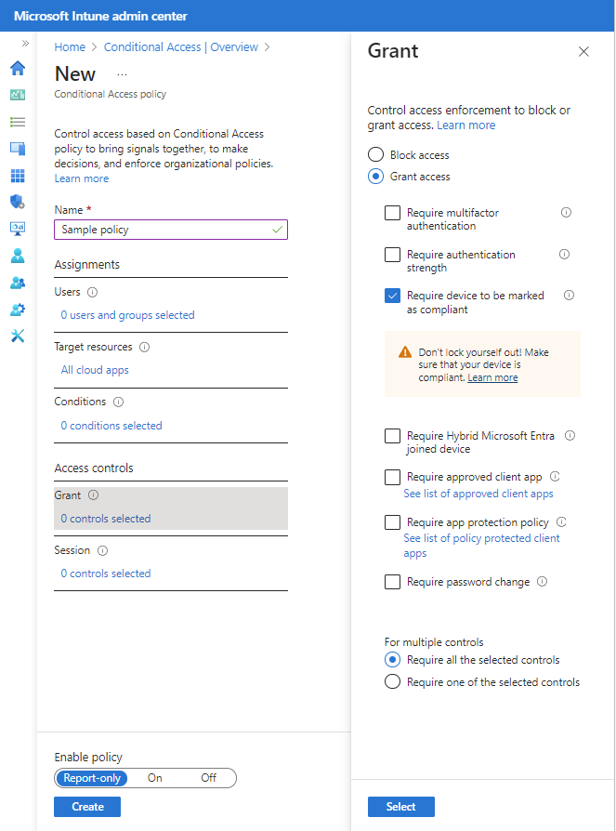Image resolution: width=616 pixels, height=831 pixels.
Task: Open Apps grid icon in sidebar
Action: pyautogui.click(x=18, y=176)
